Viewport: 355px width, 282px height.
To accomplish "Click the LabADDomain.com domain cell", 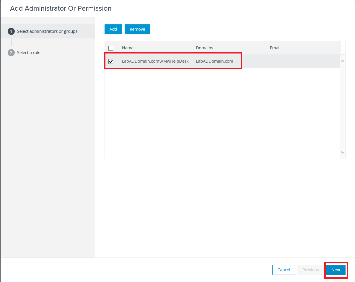I will tap(214, 61).
